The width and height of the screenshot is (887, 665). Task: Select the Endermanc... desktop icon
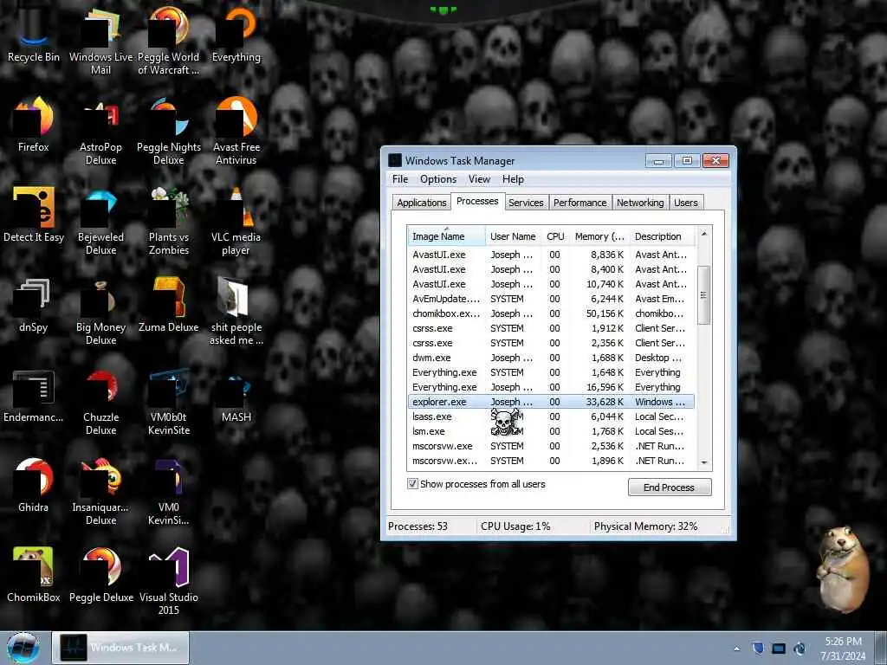[34, 394]
